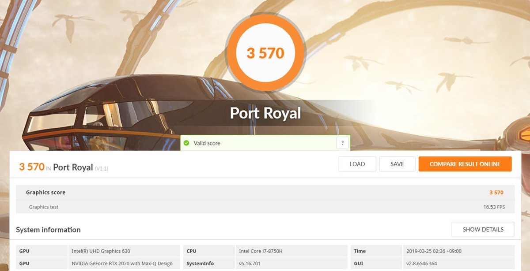The height and width of the screenshot is (271, 530).
Task: Click Intel(R) UHD Graphics 630 cell
Action: [124, 251]
